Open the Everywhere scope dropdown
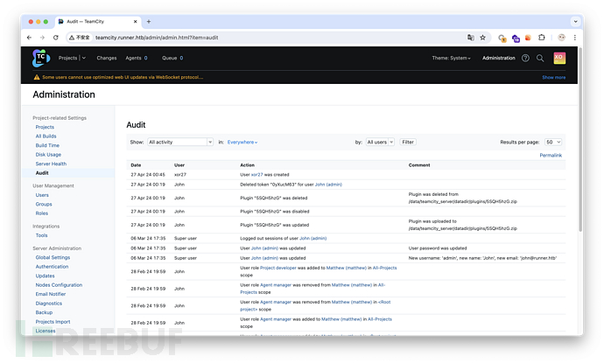This screenshot has height=363, width=604. [x=242, y=142]
